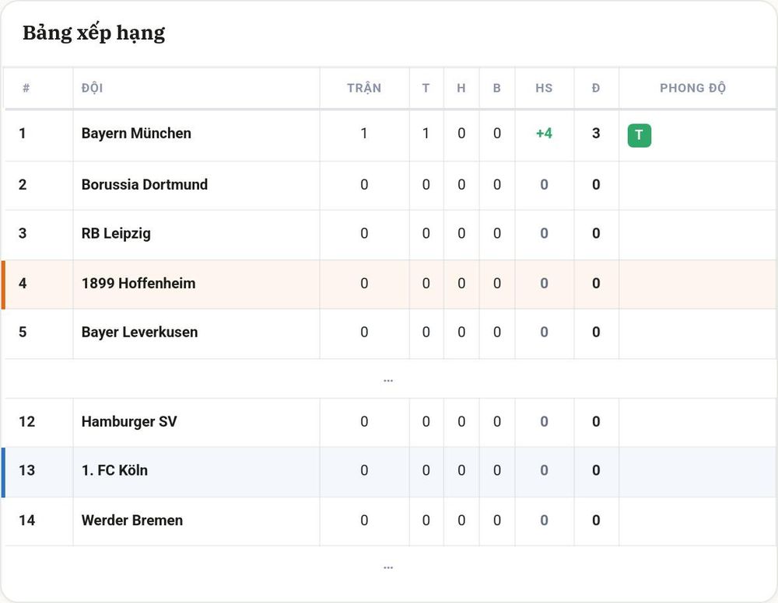Click the Bảng xếp hạng heading
Viewport: 778px width, 603px height.
[94, 33]
